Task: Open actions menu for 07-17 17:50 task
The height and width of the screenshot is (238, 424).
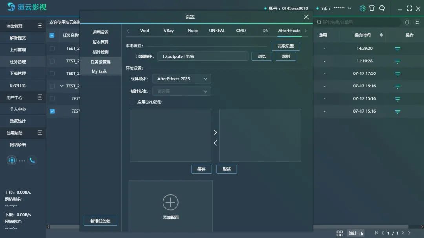Action: [397, 74]
